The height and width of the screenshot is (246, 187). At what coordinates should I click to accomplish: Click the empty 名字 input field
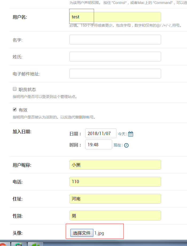(115, 39)
